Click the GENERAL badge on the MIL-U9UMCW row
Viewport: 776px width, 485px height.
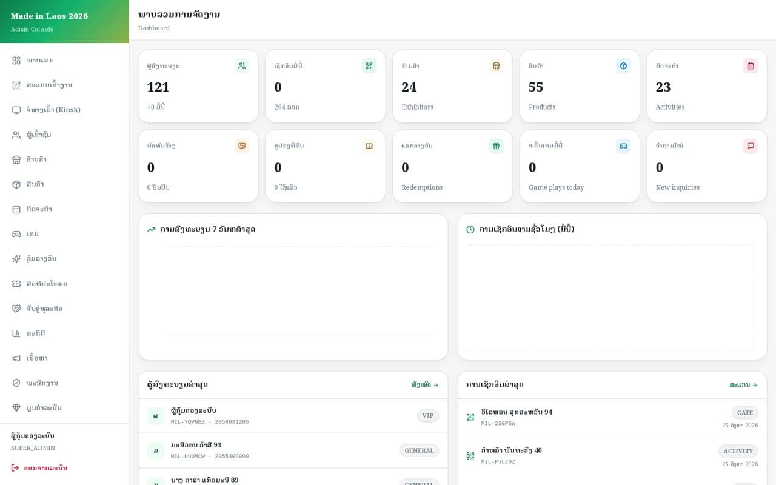click(x=419, y=450)
